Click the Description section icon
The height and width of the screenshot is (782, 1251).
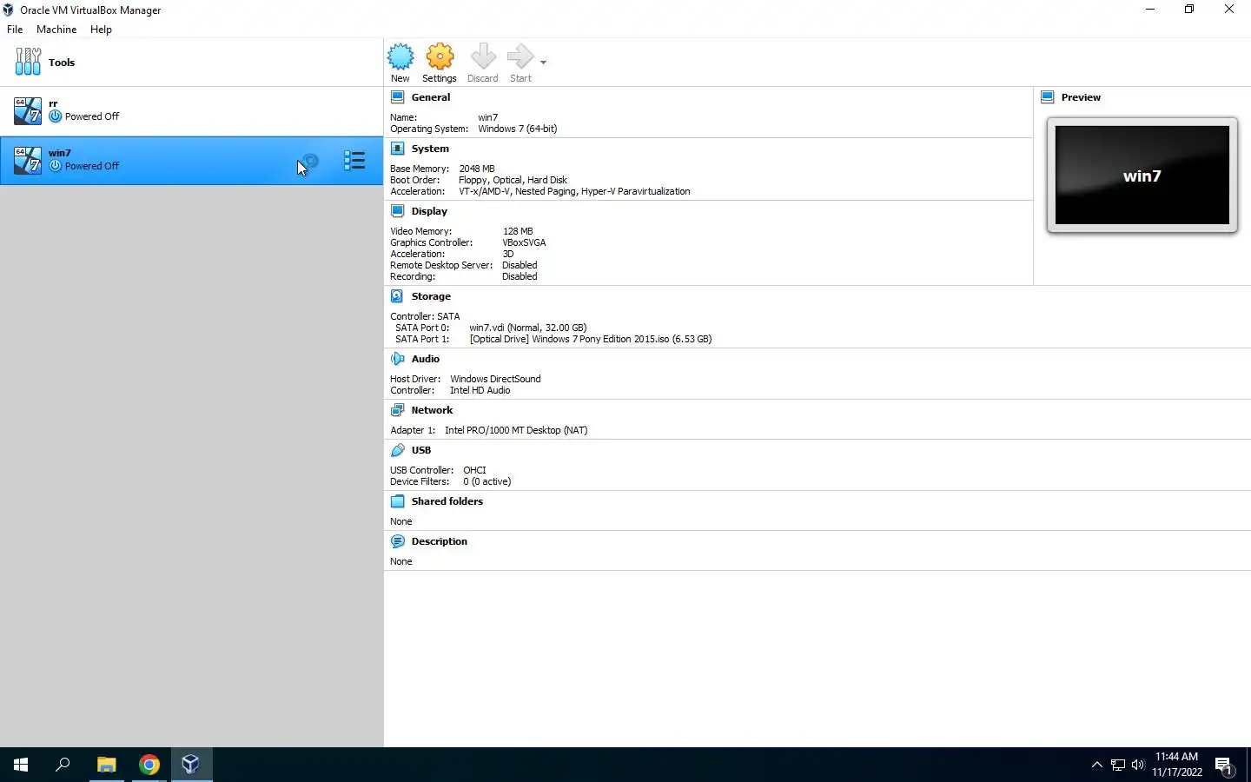[398, 541]
